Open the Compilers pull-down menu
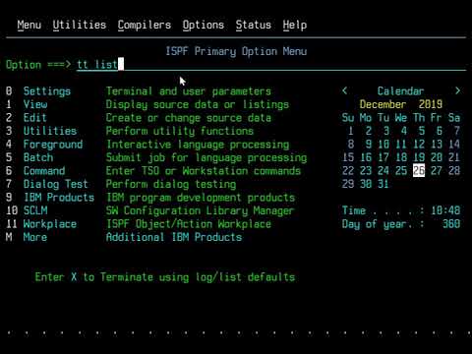The width and height of the screenshot is (472, 354). (x=145, y=25)
